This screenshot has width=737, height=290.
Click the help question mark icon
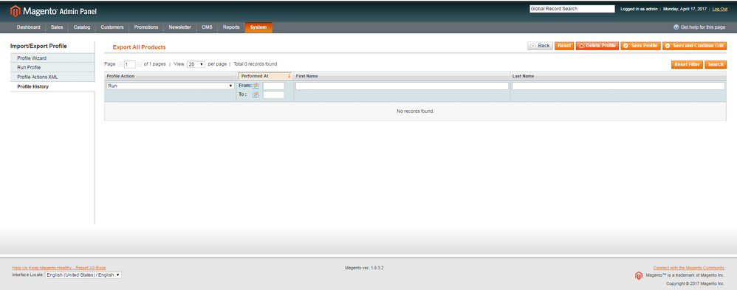click(676, 27)
